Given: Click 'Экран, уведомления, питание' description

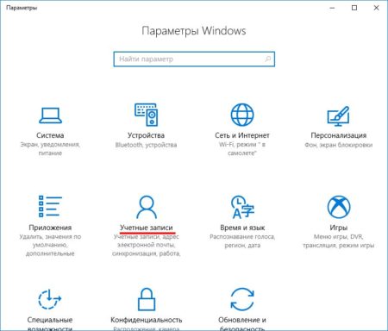Looking at the screenshot, I should pyautogui.click(x=50, y=148).
